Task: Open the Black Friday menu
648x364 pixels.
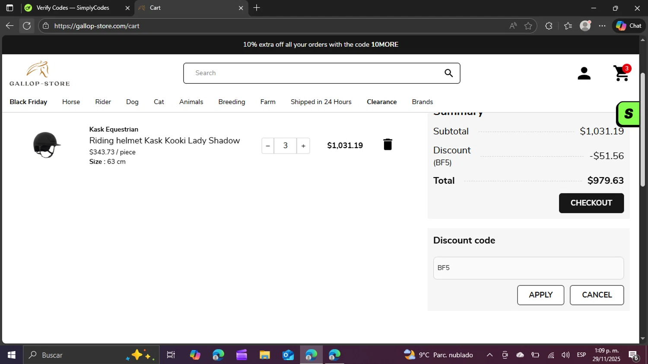Action: click(x=29, y=102)
